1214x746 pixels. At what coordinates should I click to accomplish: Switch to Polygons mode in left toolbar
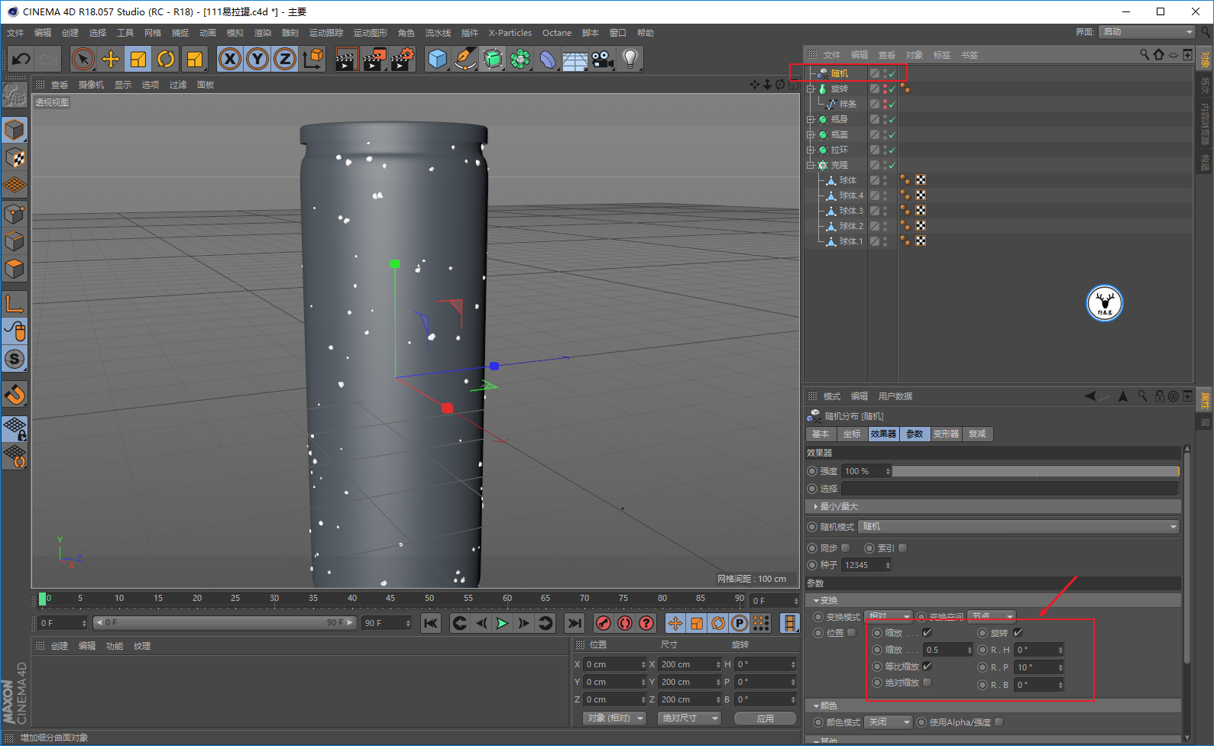tap(15, 269)
